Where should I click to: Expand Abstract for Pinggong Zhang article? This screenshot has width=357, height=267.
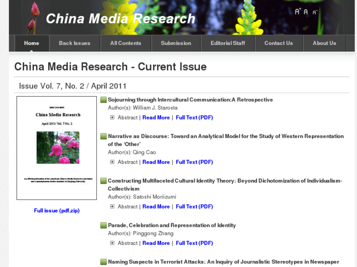tap(112, 243)
